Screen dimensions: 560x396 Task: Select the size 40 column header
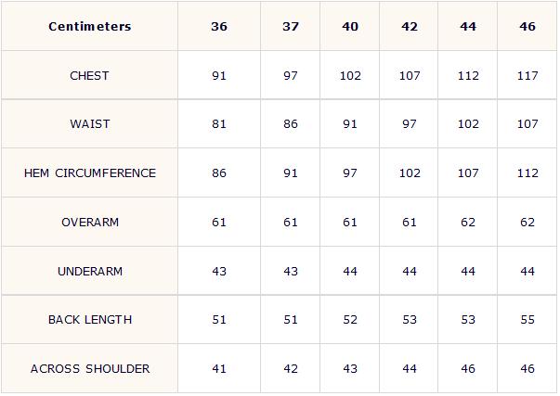click(350, 26)
